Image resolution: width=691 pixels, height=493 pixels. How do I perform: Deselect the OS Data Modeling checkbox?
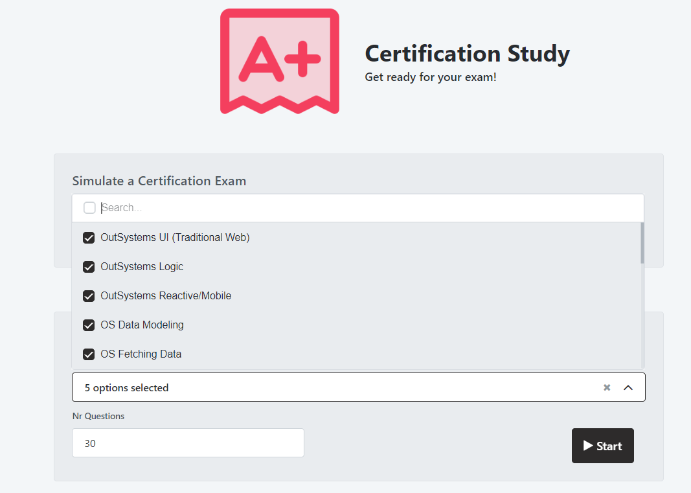click(x=89, y=325)
